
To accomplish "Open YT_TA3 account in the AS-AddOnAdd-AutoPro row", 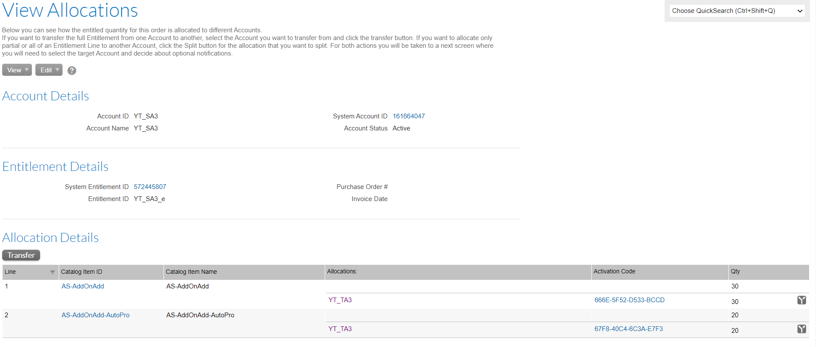I will (x=340, y=329).
